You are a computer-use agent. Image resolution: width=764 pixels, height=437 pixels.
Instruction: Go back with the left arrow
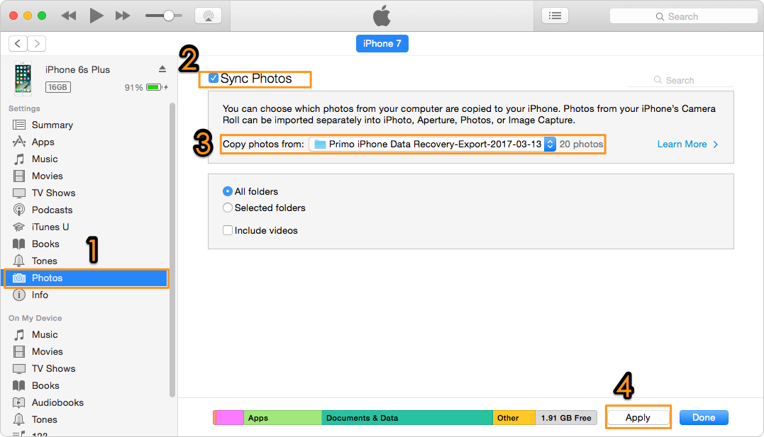(18, 43)
